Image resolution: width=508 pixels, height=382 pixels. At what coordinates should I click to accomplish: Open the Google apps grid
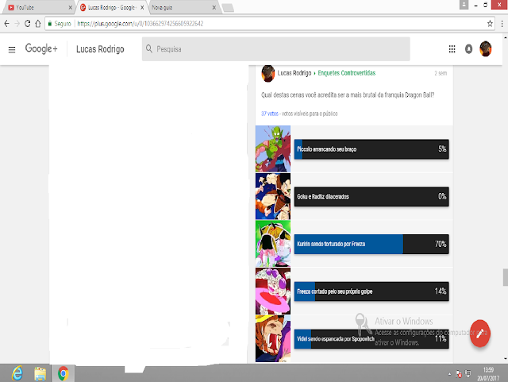(452, 49)
